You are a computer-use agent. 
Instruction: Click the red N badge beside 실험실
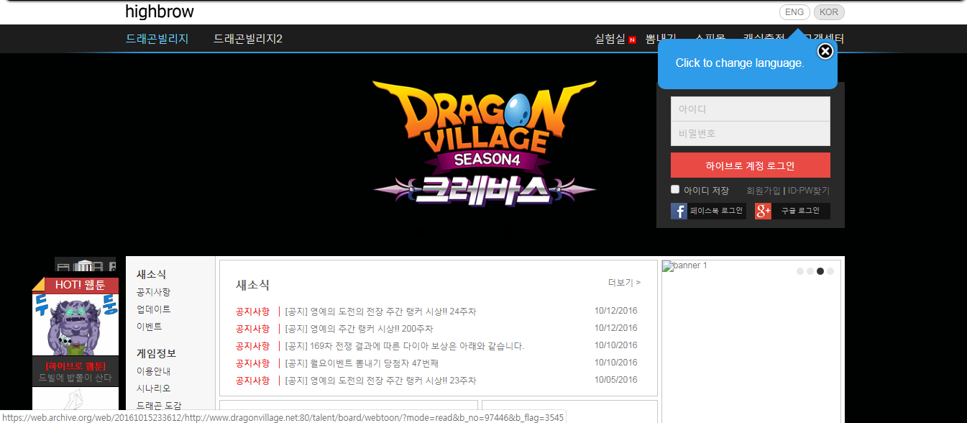[x=632, y=40]
